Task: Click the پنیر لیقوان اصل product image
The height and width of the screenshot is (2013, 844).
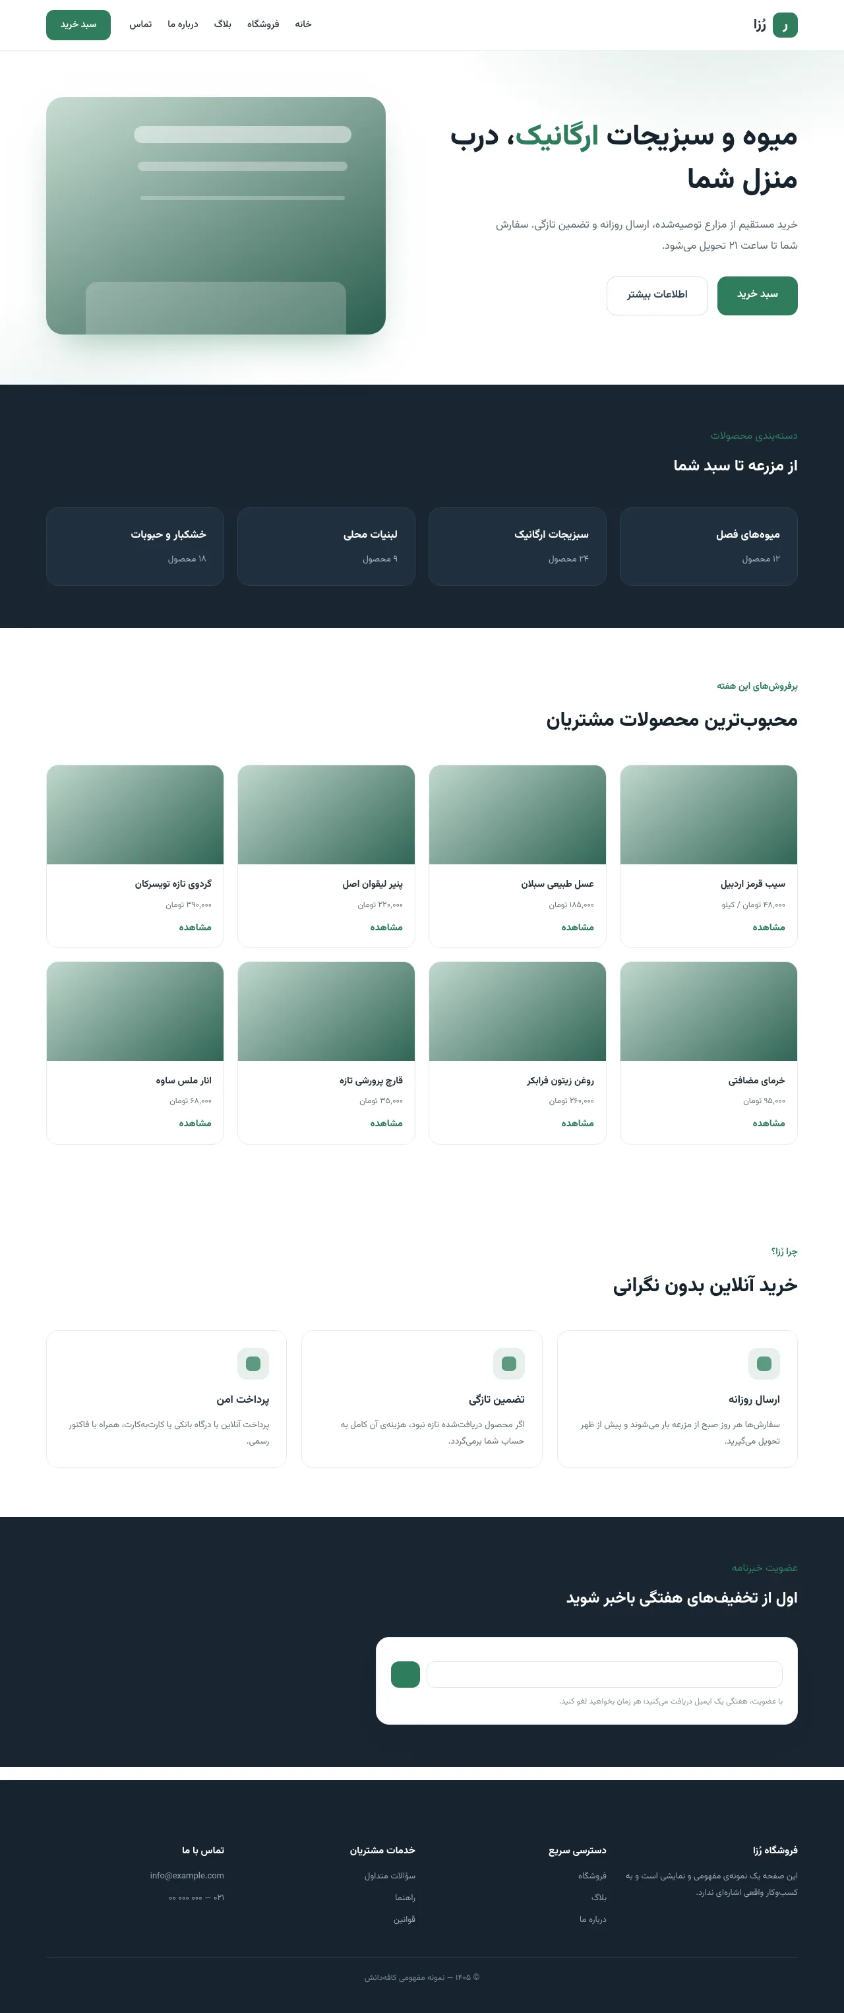Action: pos(326,814)
